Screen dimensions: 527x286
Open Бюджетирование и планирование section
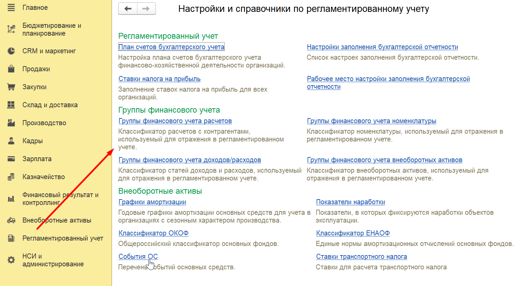52,30
